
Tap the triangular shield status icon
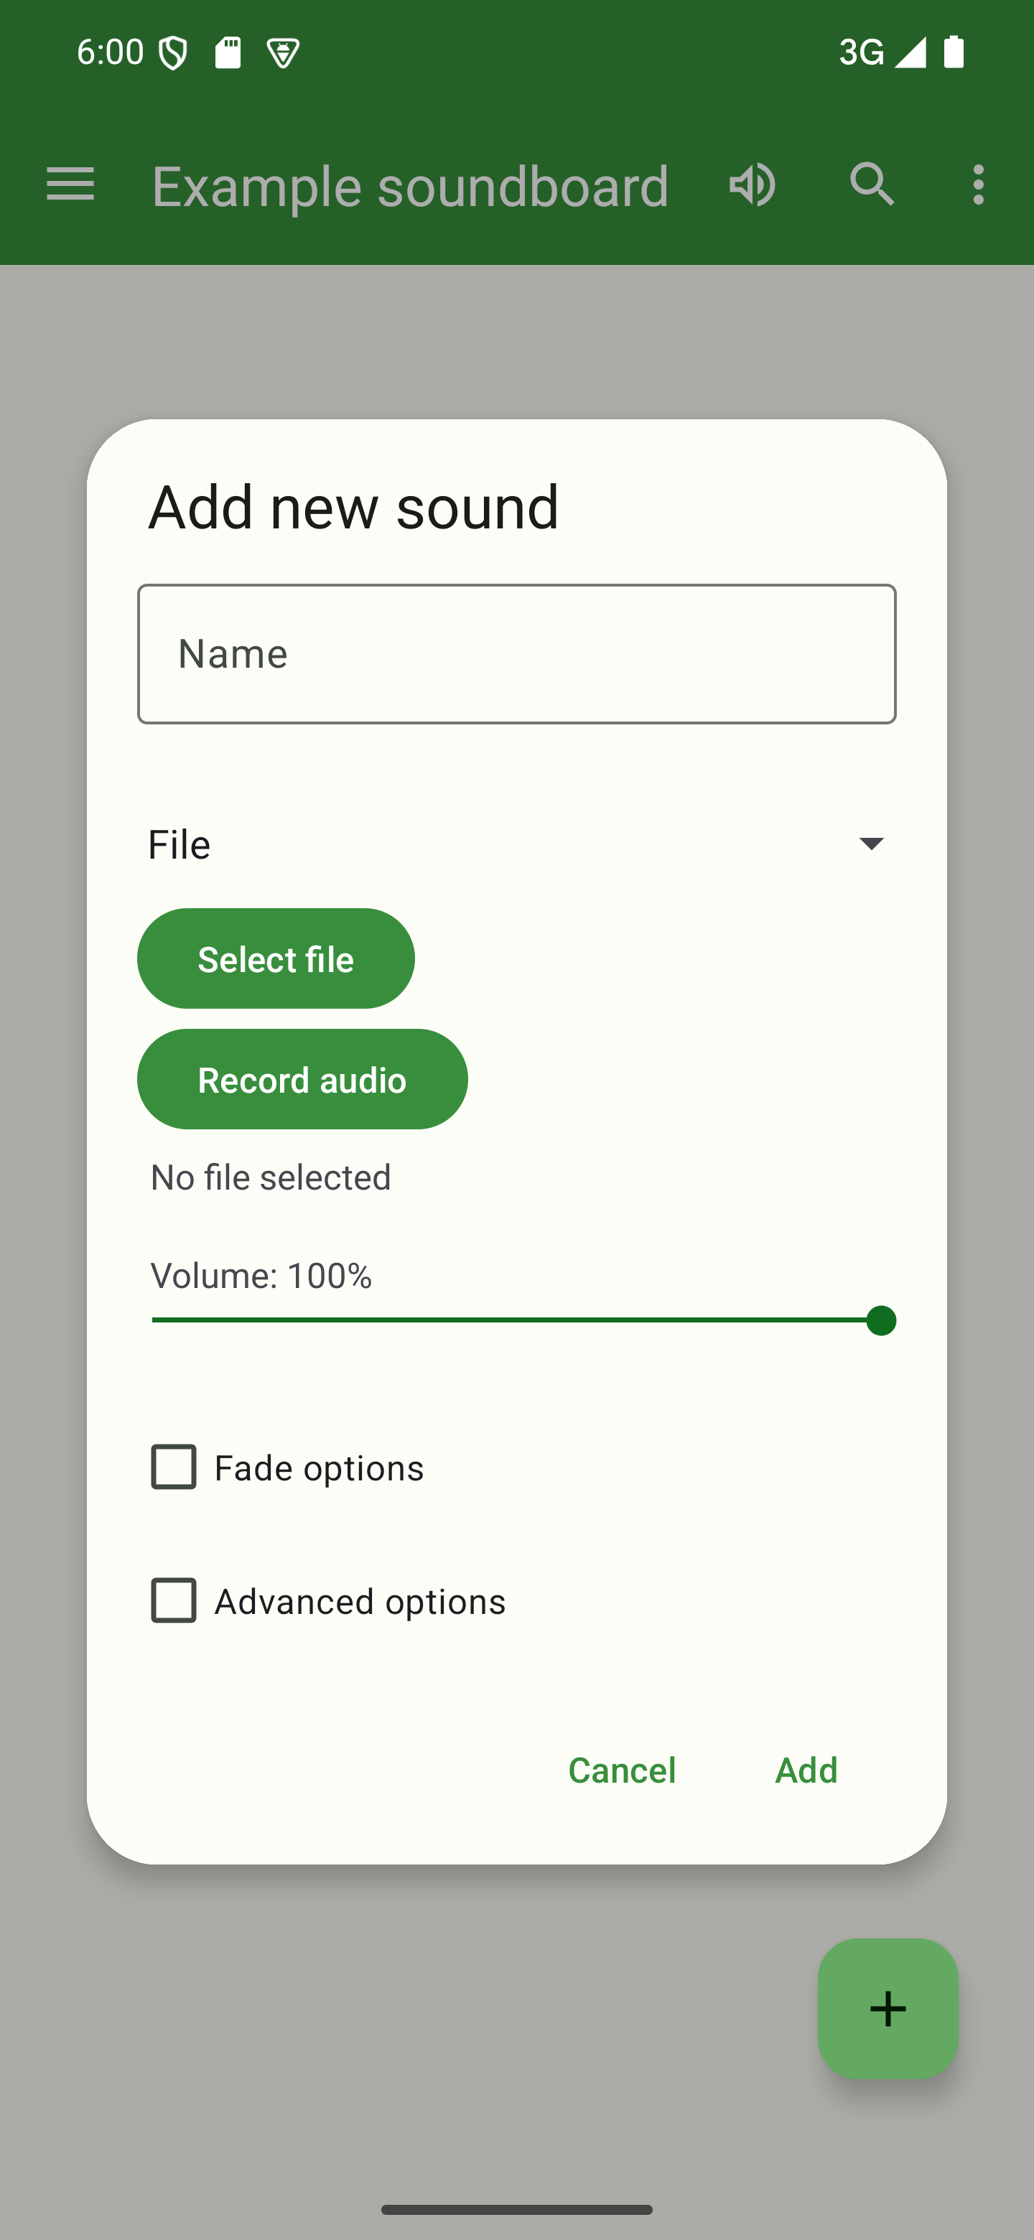tap(283, 54)
